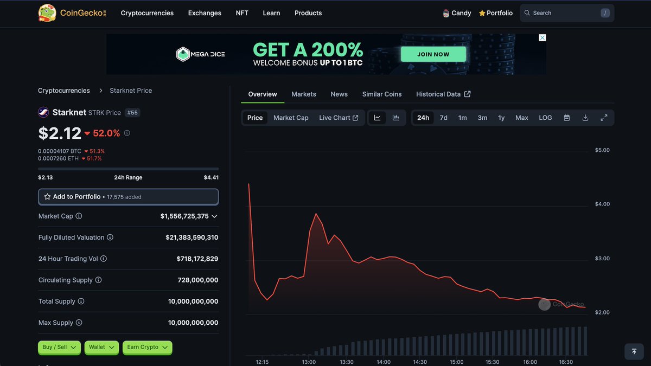The image size is (651, 366).
Task: Click the scroll-to-top arrow button
Action: click(x=634, y=351)
